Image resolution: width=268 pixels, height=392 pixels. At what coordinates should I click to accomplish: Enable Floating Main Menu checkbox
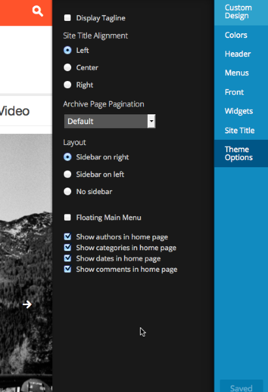(67, 218)
